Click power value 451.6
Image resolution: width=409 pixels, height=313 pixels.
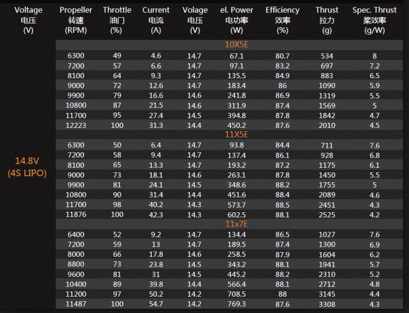(x=237, y=195)
